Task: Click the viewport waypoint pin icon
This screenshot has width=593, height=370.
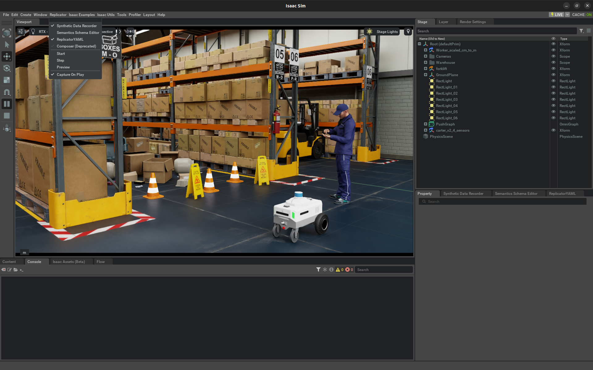Action: point(408,31)
